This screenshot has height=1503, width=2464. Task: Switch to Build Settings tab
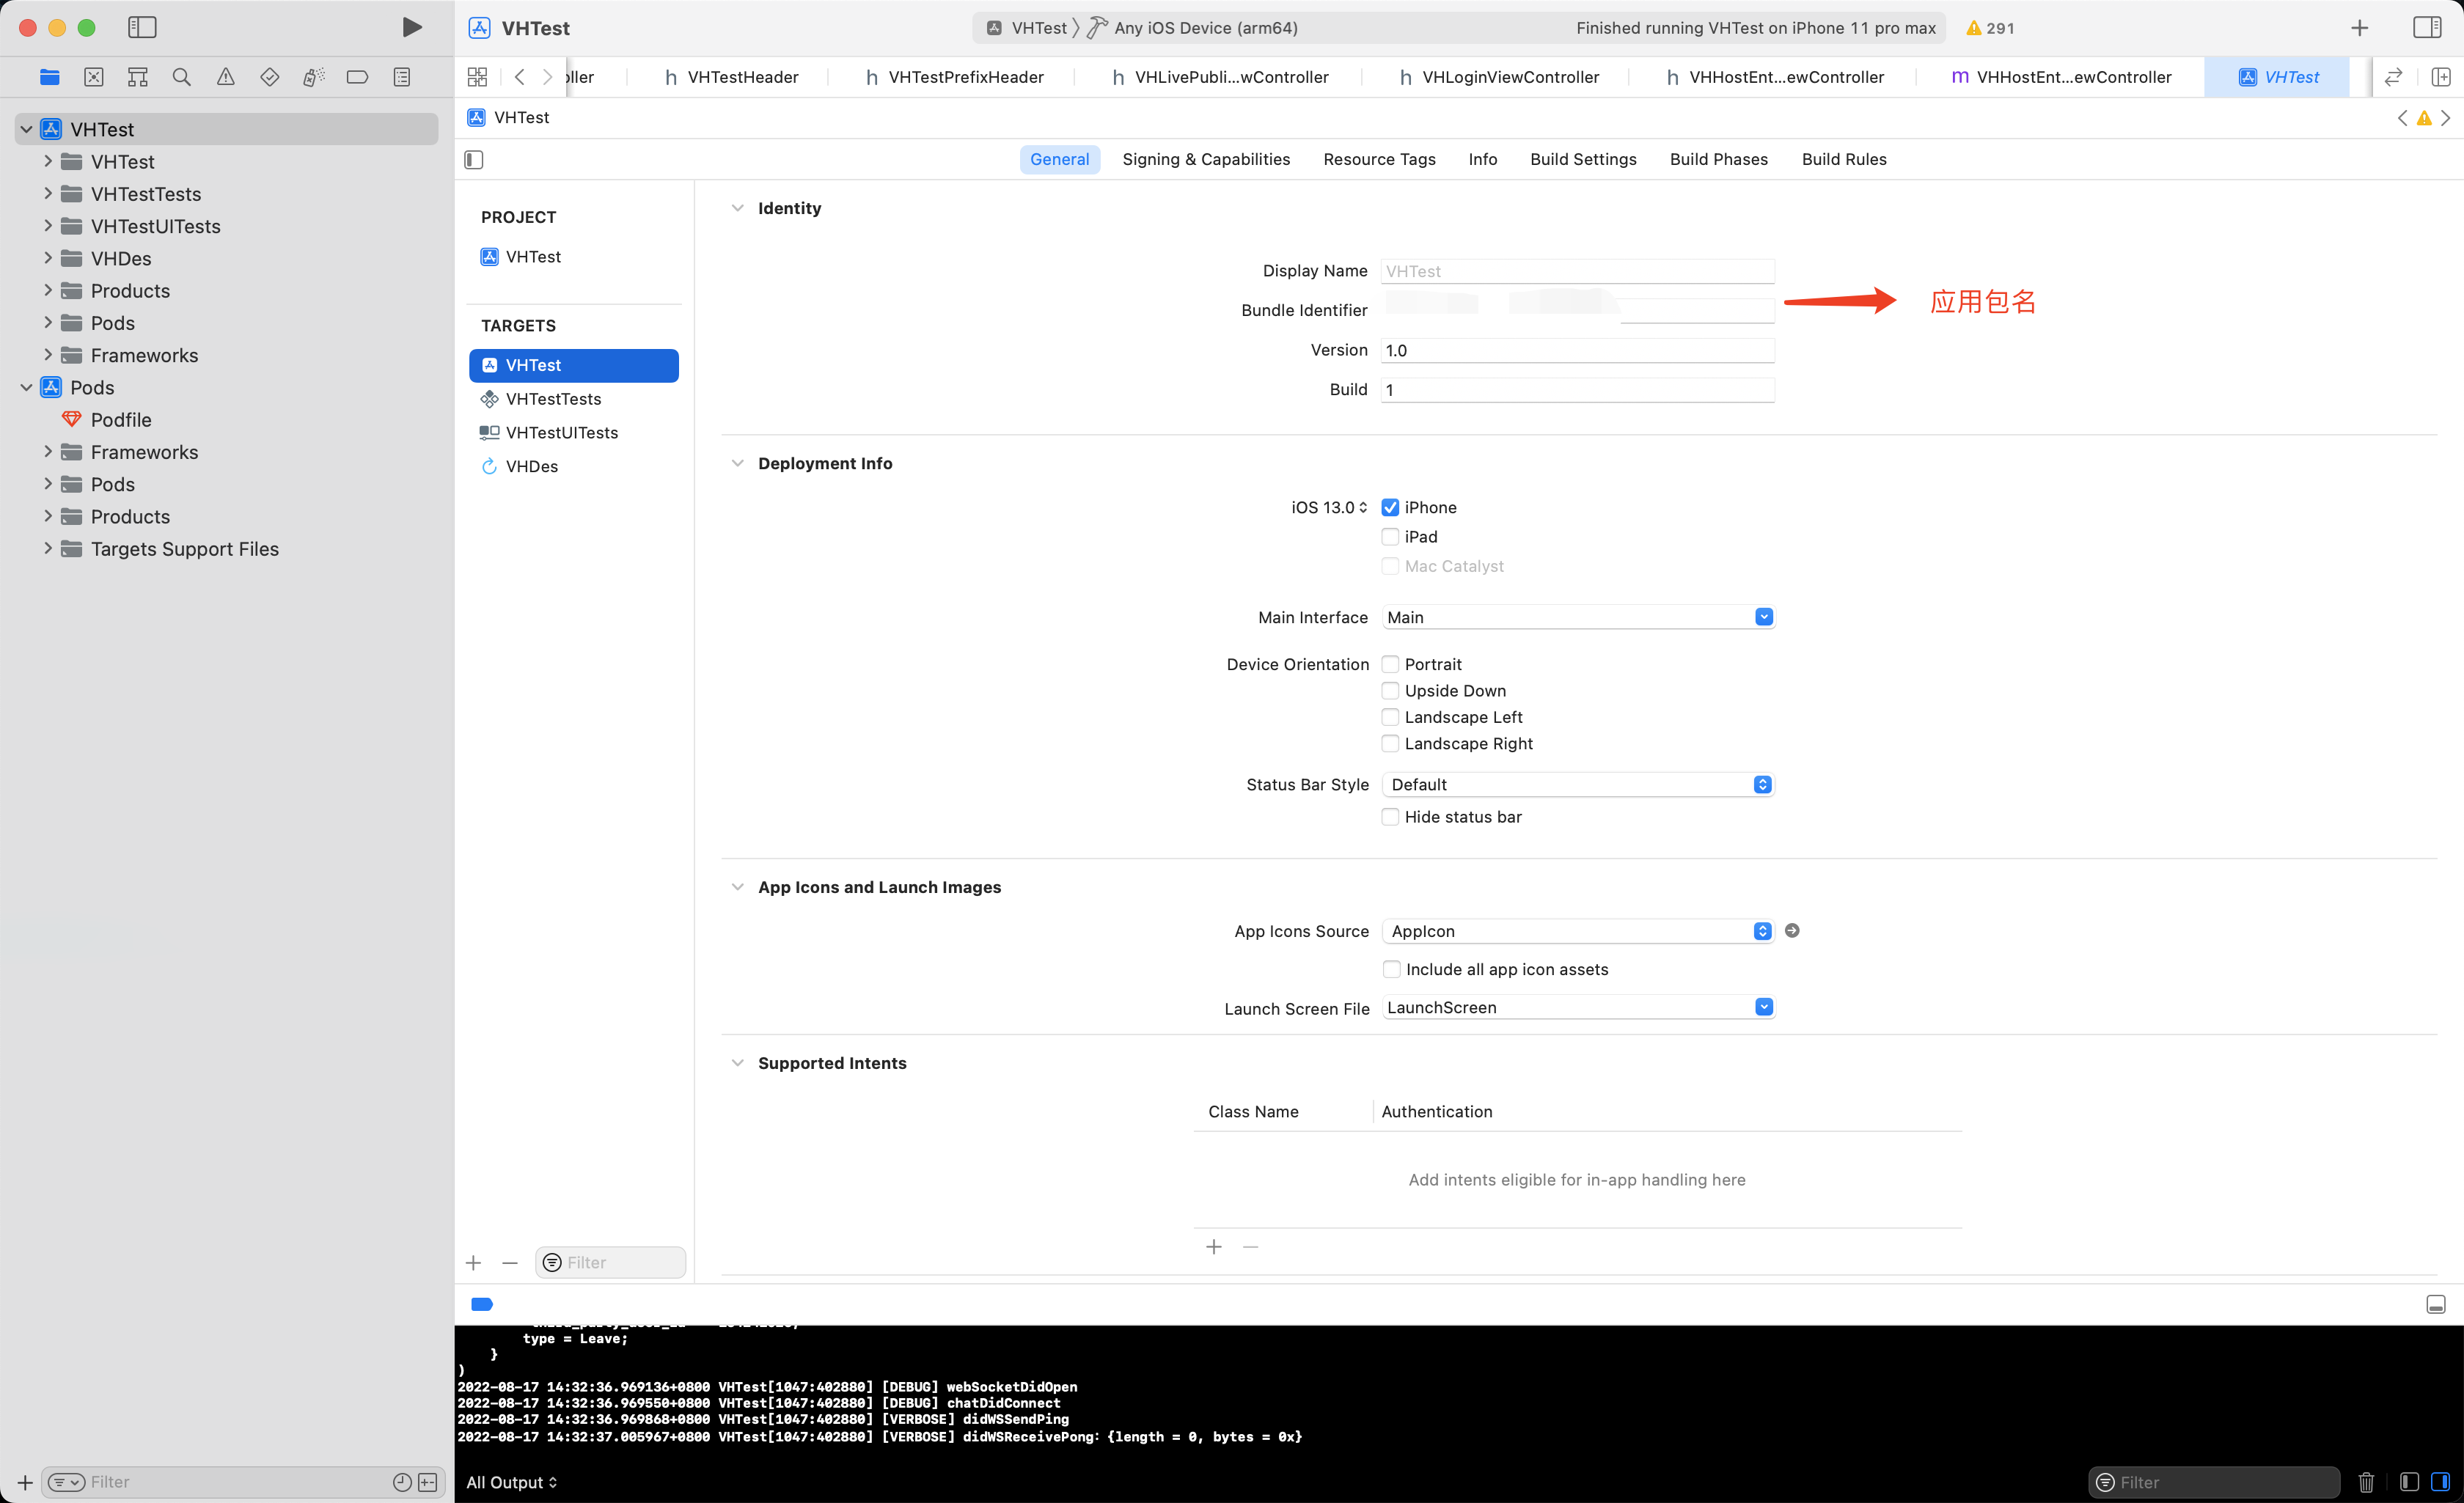click(1583, 159)
